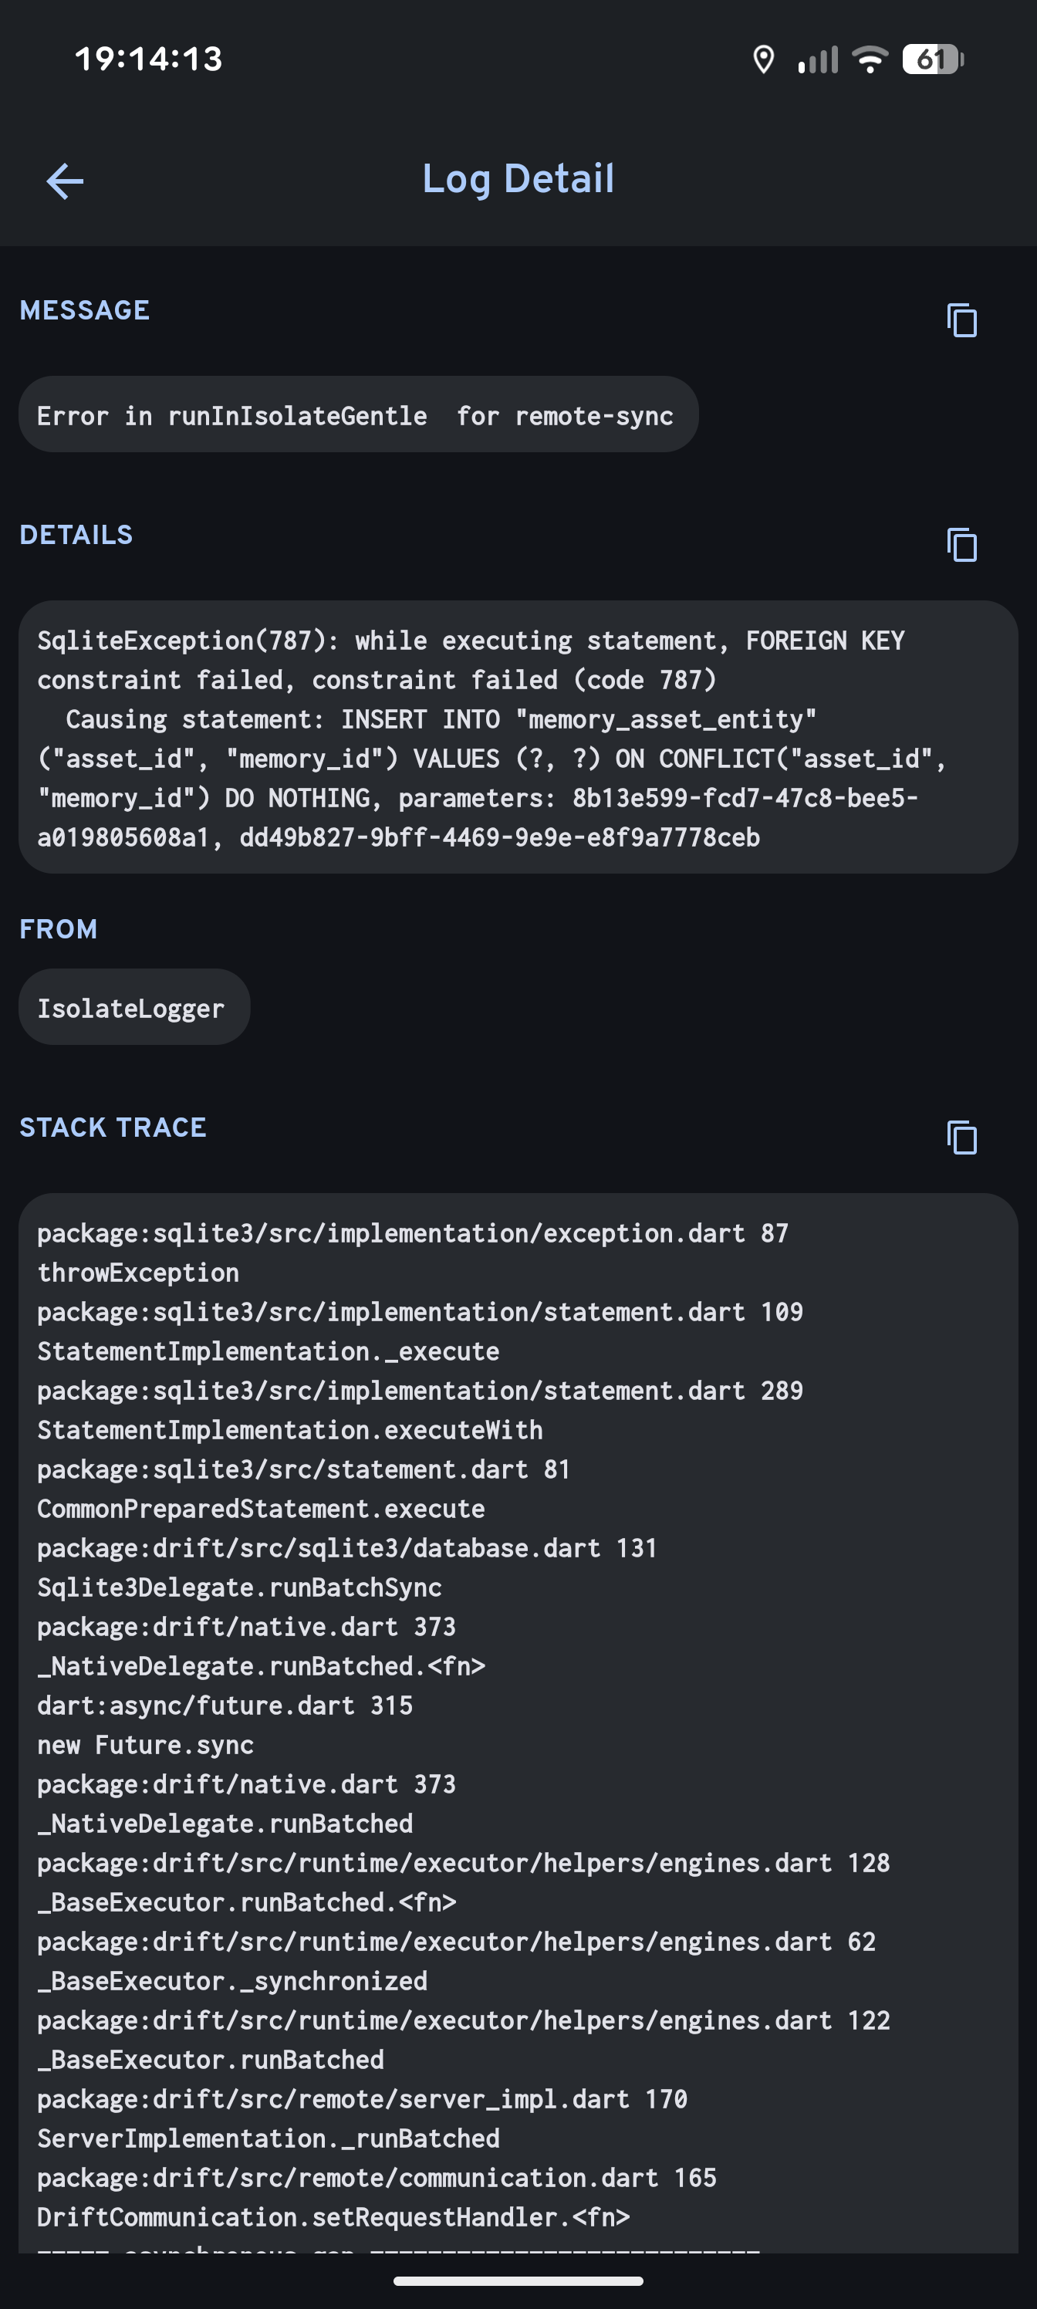Image resolution: width=1037 pixels, height=2309 pixels.
Task: Tap the 'throwException' line in stack trace
Action: 138,1273
